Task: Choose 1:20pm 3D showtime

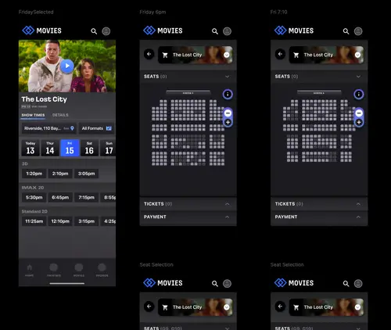Action: 34,174
